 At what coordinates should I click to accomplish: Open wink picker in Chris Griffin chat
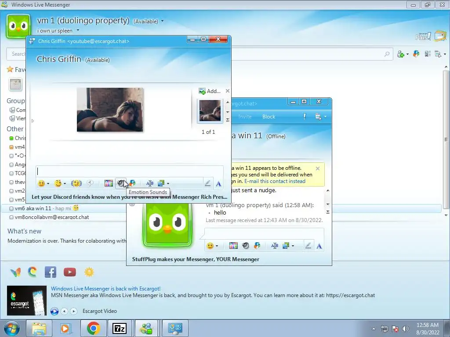58,183
